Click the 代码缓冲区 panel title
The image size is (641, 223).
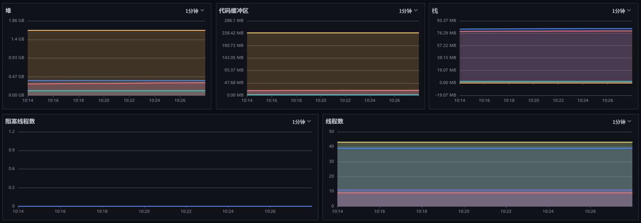click(233, 11)
